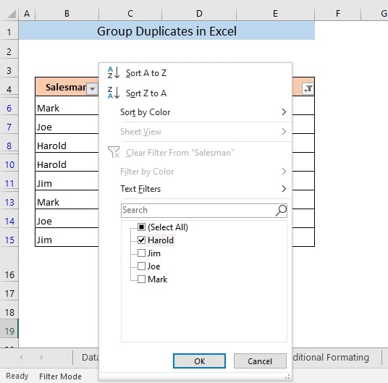The image size is (388, 383).
Task: Click the Clear Filter funnel icon
Action: pyautogui.click(x=114, y=152)
